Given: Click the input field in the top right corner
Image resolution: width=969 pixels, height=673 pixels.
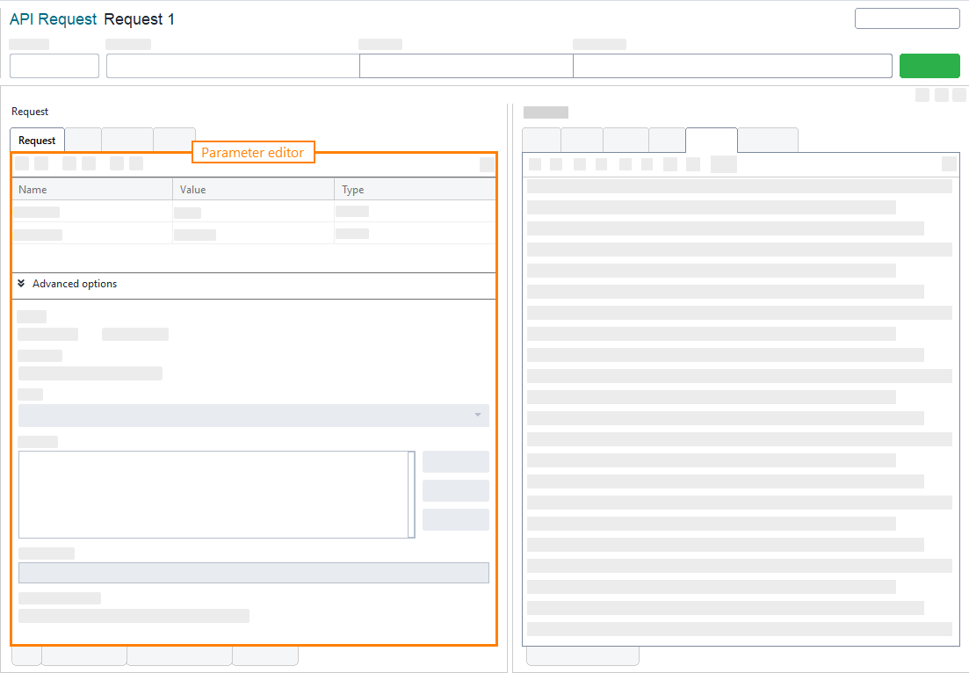Looking at the screenshot, I should [907, 18].
